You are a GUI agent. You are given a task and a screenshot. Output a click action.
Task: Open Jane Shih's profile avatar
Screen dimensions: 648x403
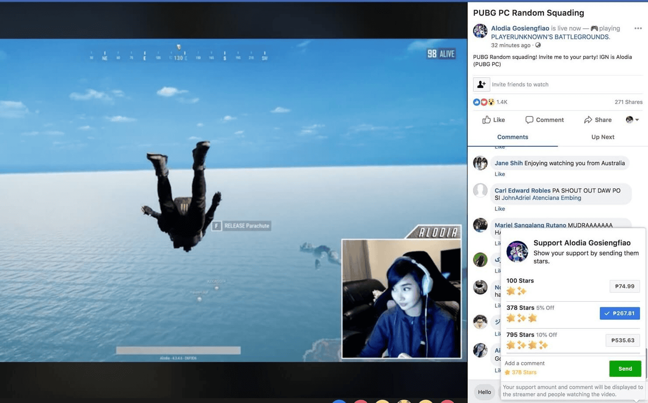point(480,163)
